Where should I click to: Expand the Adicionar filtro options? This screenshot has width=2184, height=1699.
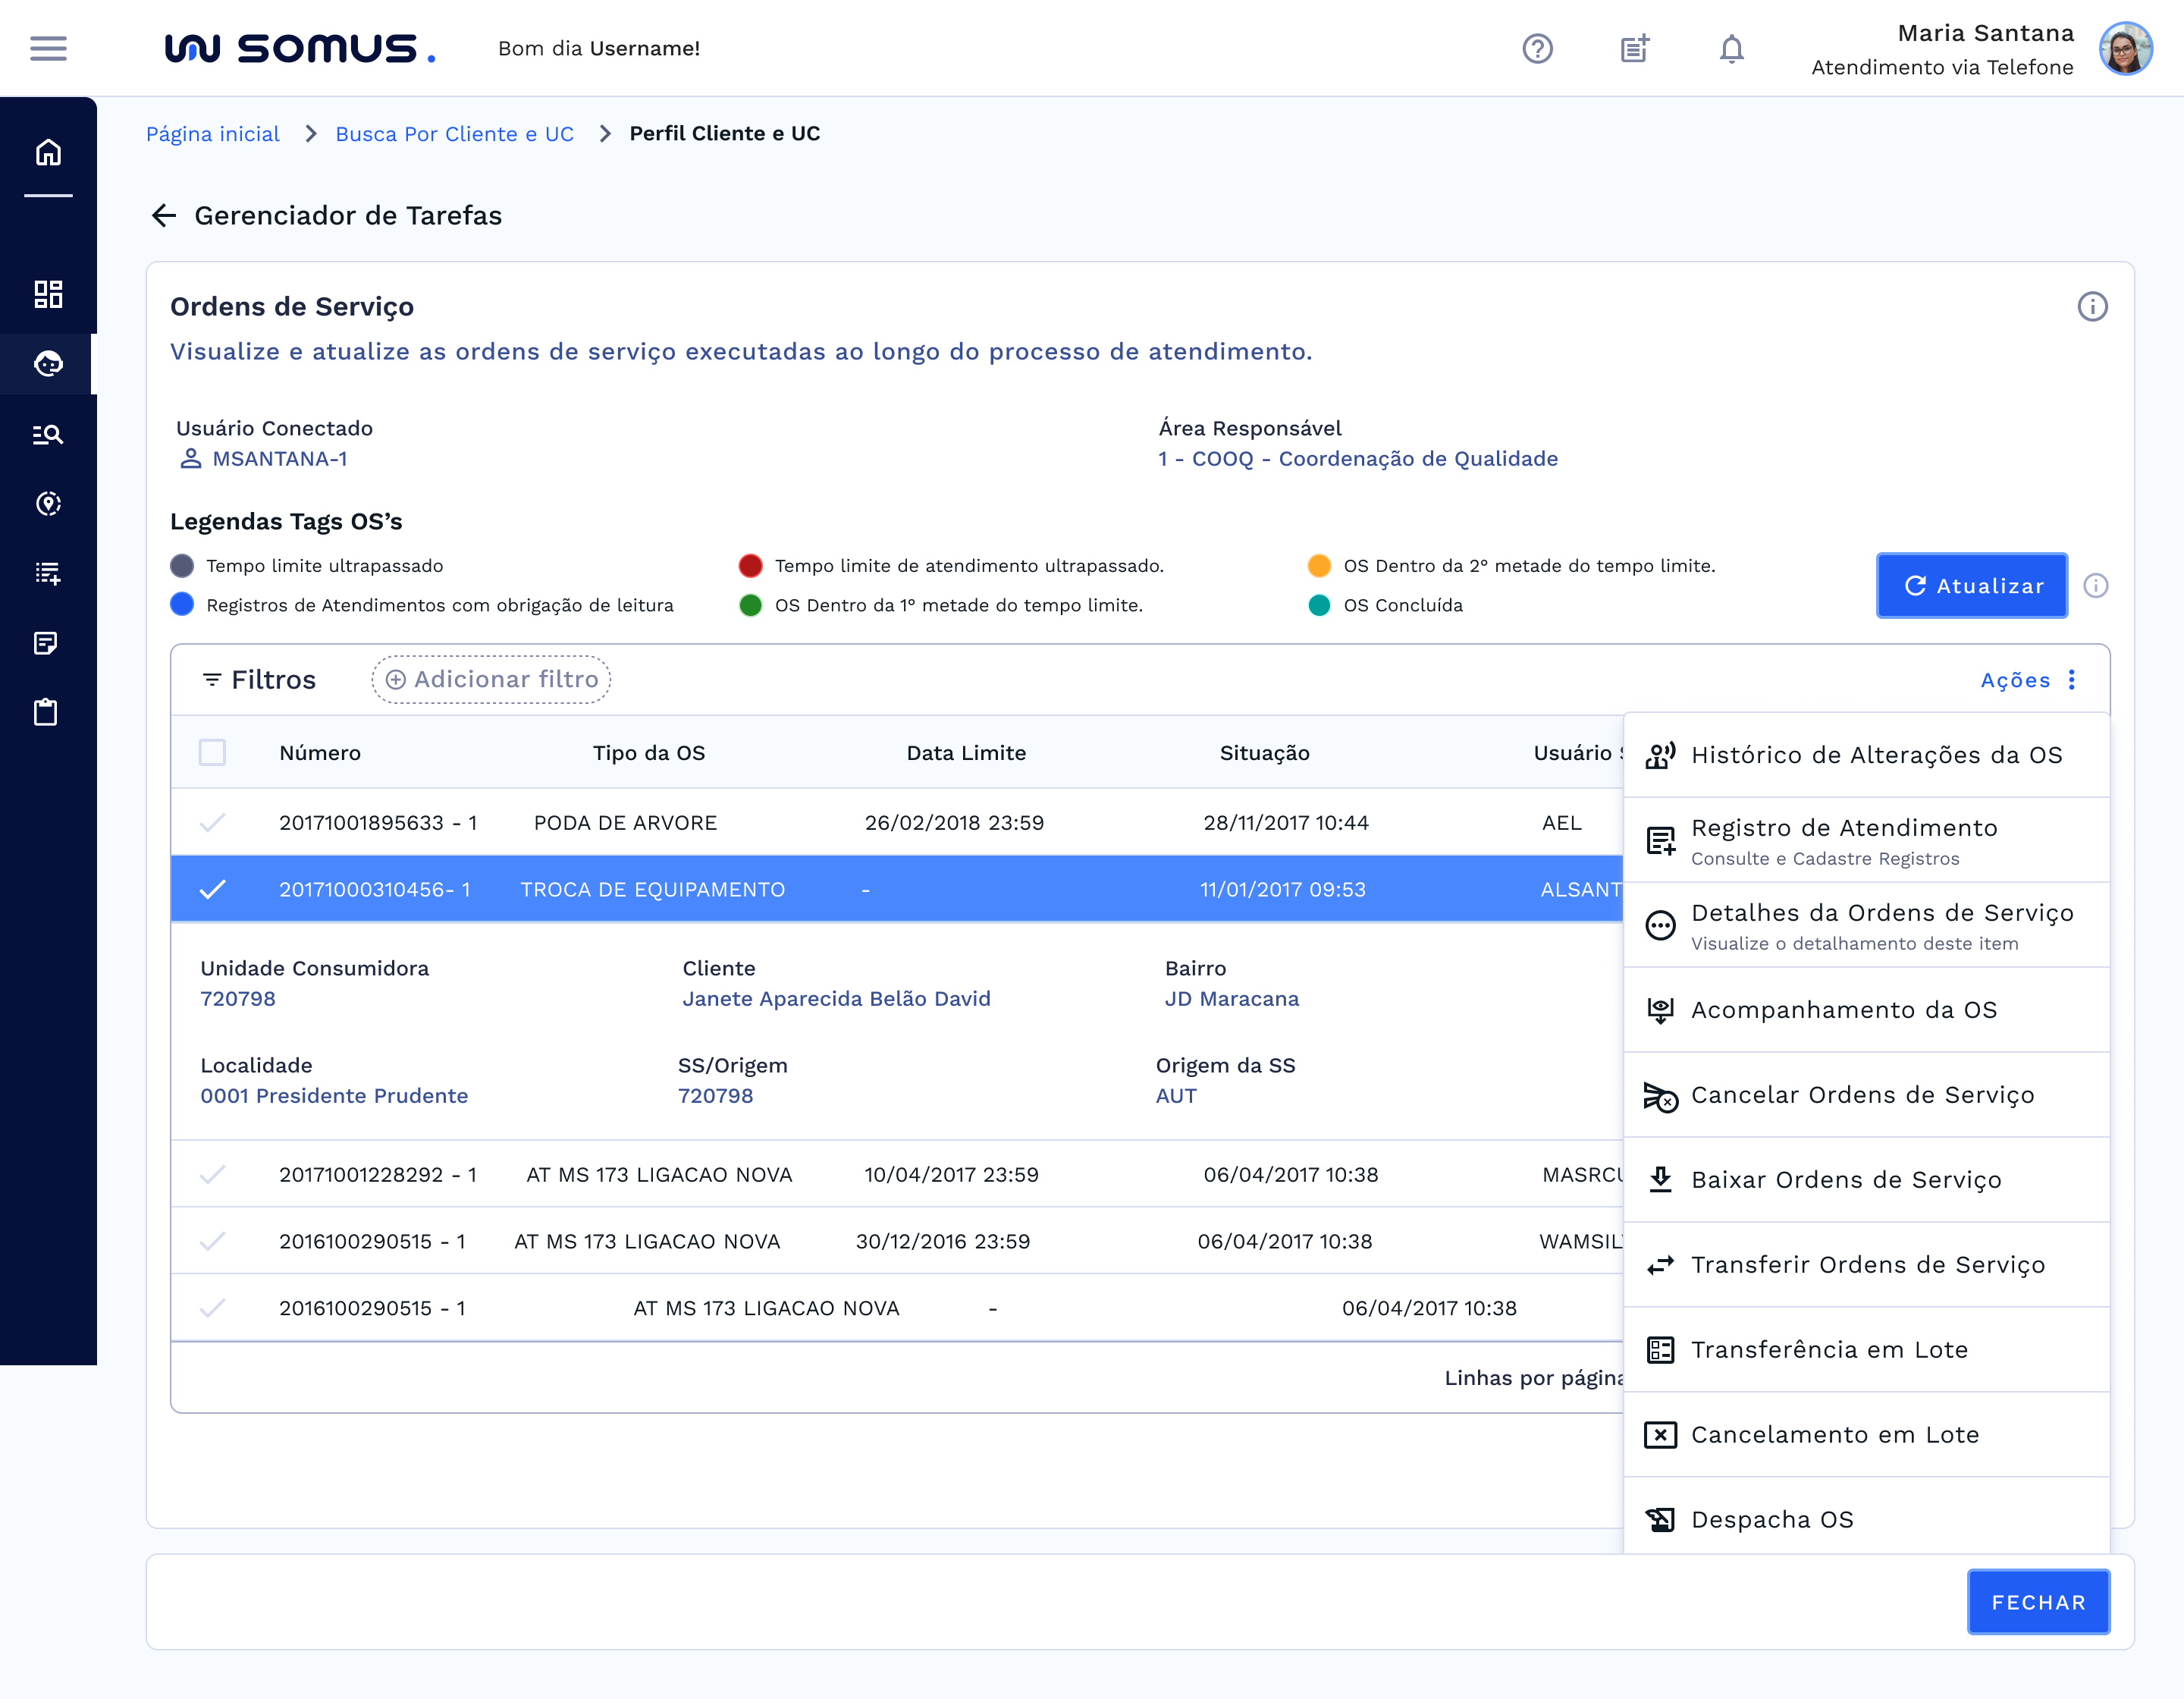(490, 679)
